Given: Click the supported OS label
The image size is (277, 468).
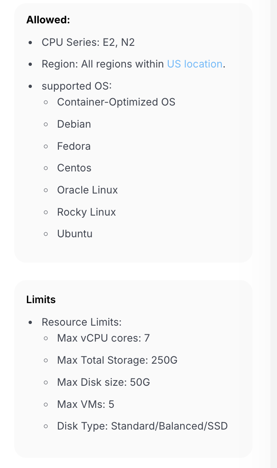Looking at the screenshot, I should [76, 86].
